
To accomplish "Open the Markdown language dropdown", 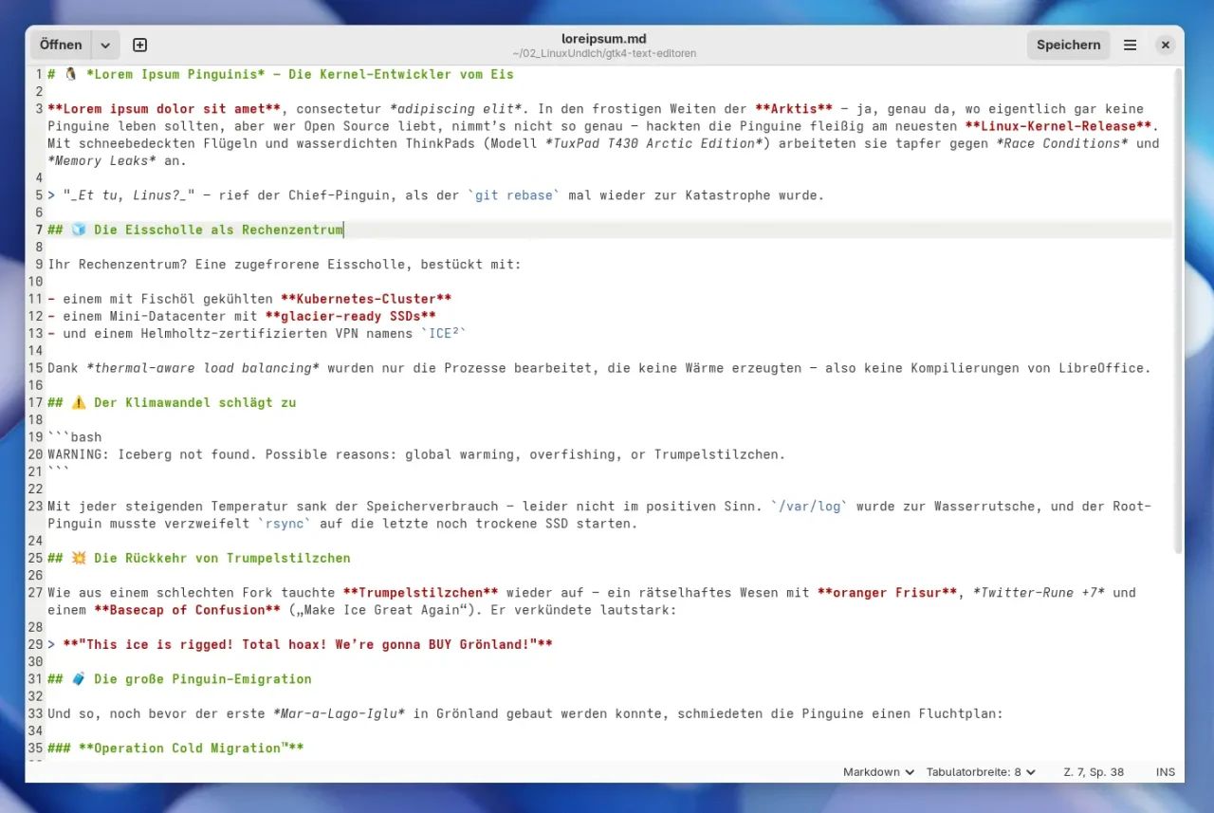I will (x=878, y=772).
